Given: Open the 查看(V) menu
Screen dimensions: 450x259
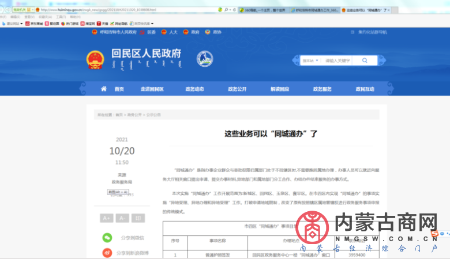Looking at the screenshot, I should [x=29, y=17].
